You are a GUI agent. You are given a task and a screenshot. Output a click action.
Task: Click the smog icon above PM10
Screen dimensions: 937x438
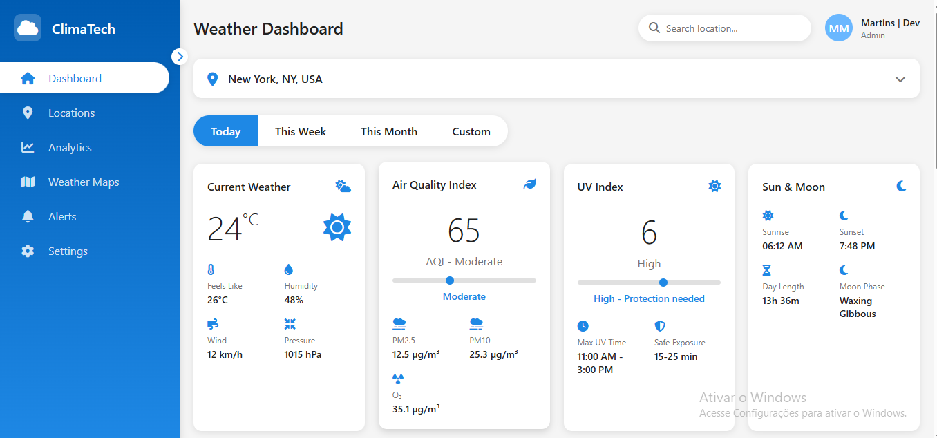pyautogui.click(x=476, y=324)
